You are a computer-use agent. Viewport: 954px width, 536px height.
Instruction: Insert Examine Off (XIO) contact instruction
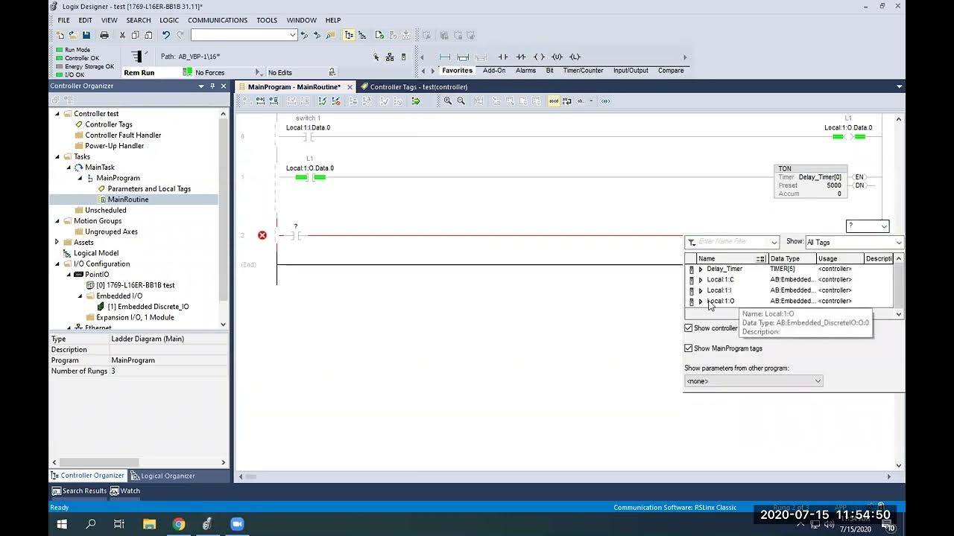(521, 57)
